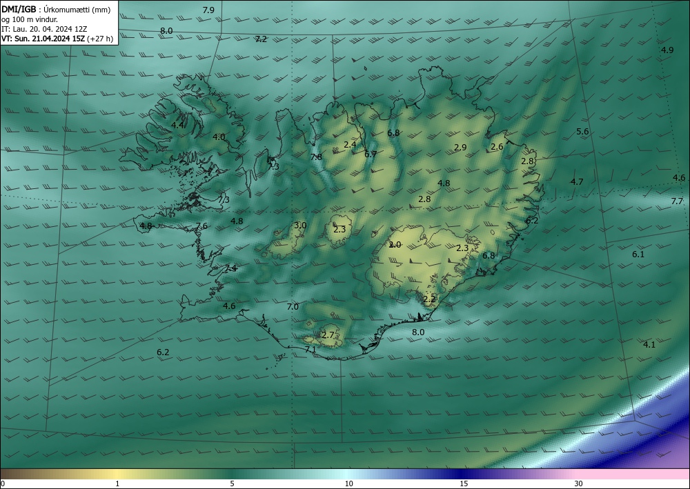Image resolution: width=690 pixels, height=489 pixels.
Task: Click the 7.6 value on the map
Action: (201, 226)
